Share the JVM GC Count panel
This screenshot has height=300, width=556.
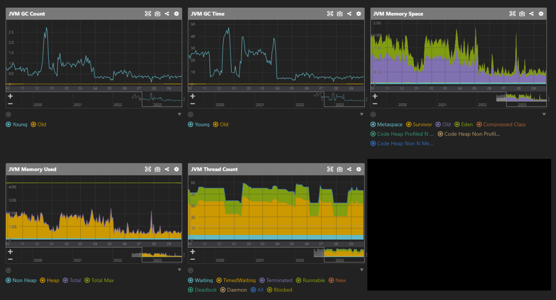[167, 14]
